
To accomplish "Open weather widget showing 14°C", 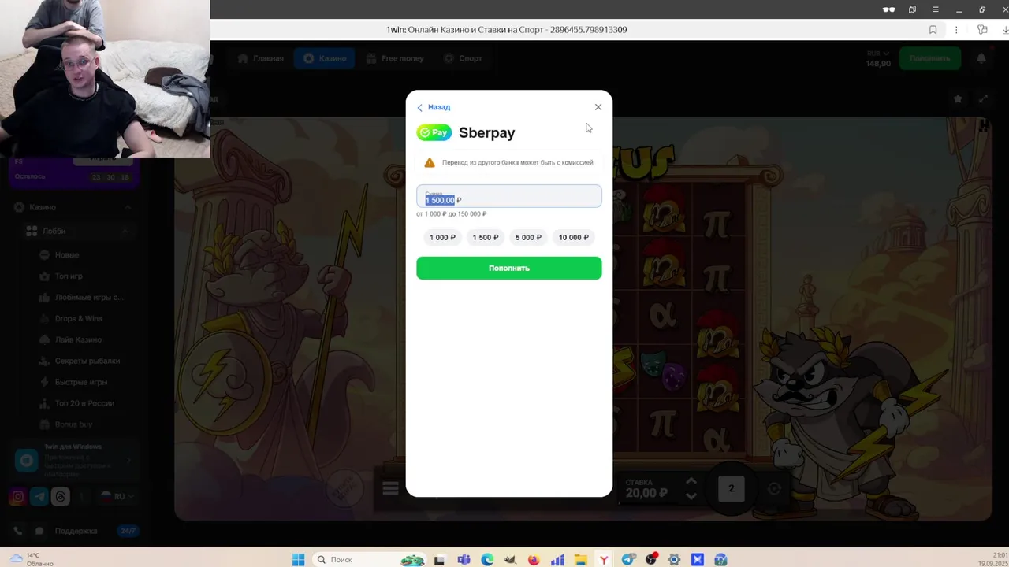I will point(32,559).
